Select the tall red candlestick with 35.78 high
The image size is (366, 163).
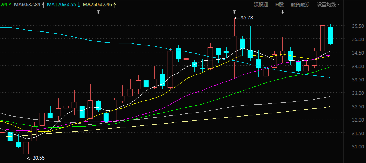point(234,49)
